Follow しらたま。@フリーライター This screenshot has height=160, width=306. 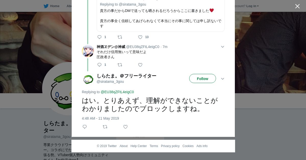point(202,79)
